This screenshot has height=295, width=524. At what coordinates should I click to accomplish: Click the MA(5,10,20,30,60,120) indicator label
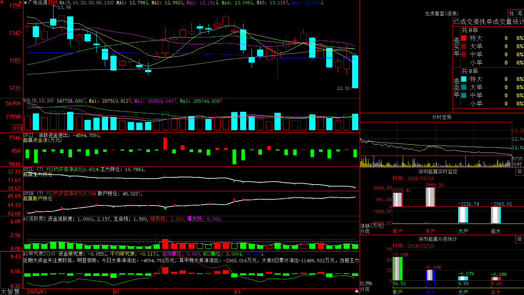coord(86,3)
